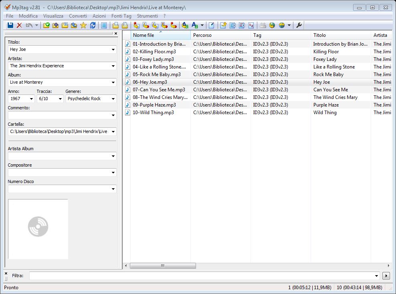Expand the Titolo field dropdown
The width and height of the screenshot is (396, 294).
point(113,49)
